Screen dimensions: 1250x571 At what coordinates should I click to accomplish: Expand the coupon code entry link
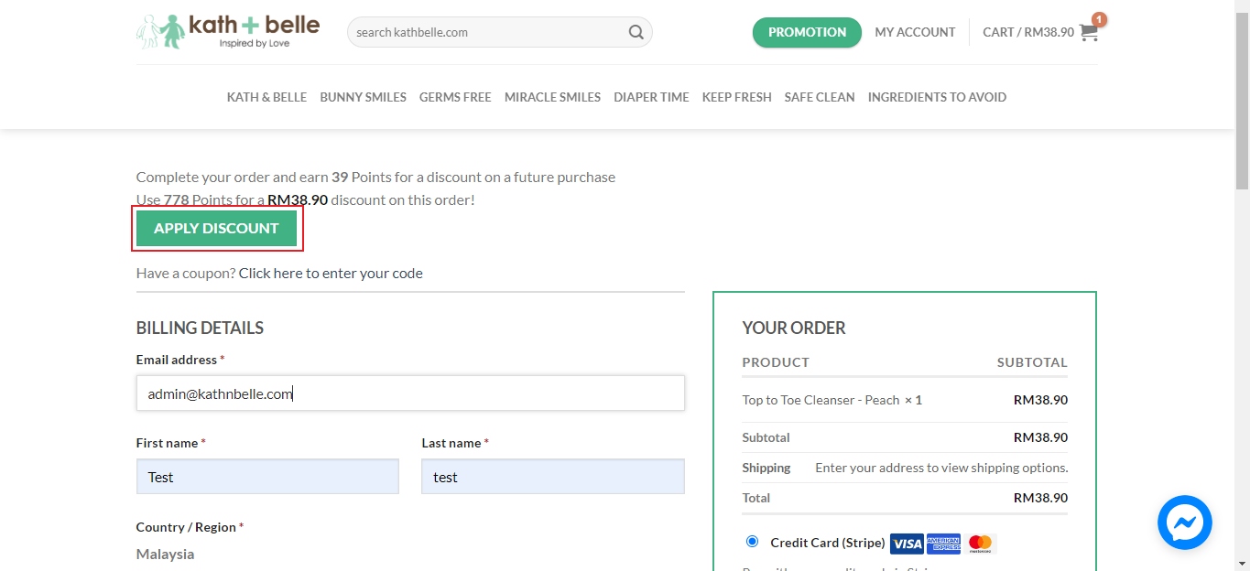coord(331,273)
